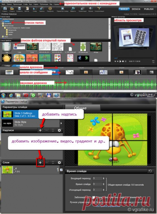Toggle the layer 1 visibility checkbox

click(x=61, y=170)
